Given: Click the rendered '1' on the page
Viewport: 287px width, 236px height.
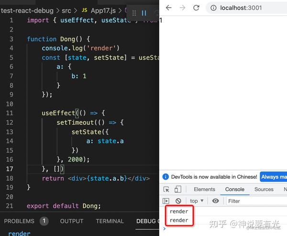Looking at the screenshot, I should pos(161,20).
